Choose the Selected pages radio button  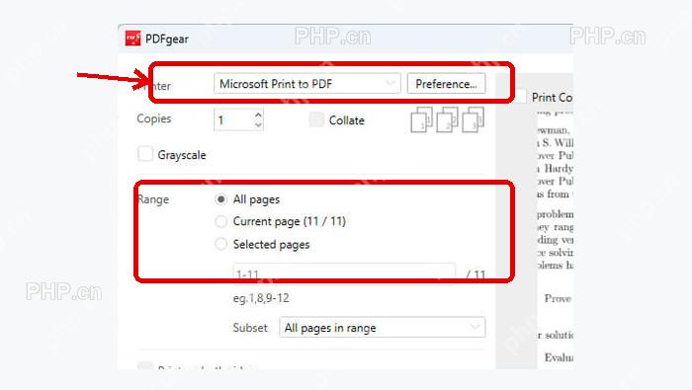point(220,244)
